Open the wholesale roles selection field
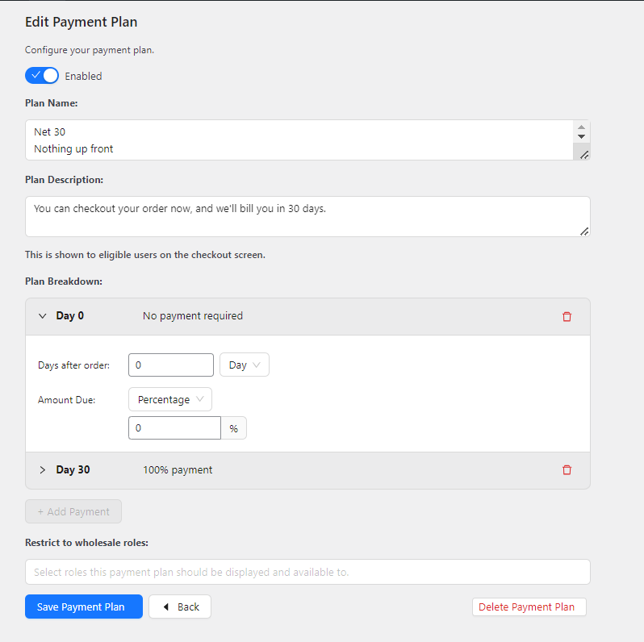This screenshot has height=642, width=644. pyautogui.click(x=307, y=572)
